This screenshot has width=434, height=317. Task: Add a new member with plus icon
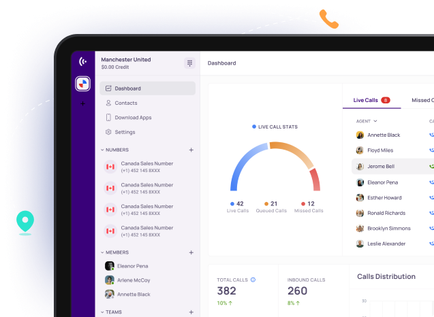click(191, 252)
